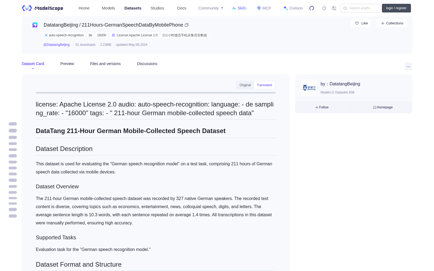The image size is (434, 271).
Task: Select the Dataset Card tab
Action: coord(33,64)
